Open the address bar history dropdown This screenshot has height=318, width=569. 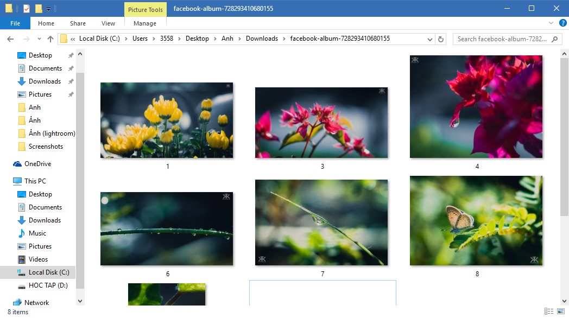coord(429,39)
